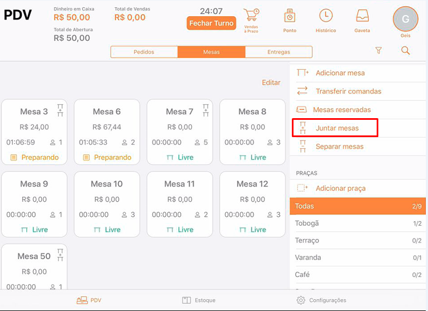Select the Tobogã praça
The width and height of the screenshot is (428, 311).
click(x=358, y=223)
